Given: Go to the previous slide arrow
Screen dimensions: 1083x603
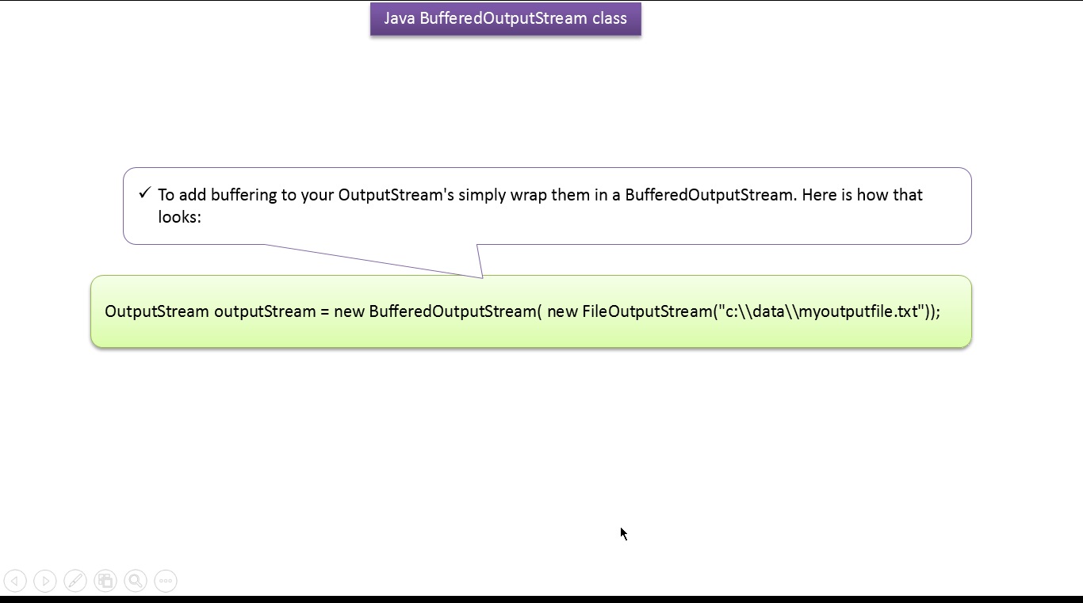Looking at the screenshot, I should click(x=15, y=581).
